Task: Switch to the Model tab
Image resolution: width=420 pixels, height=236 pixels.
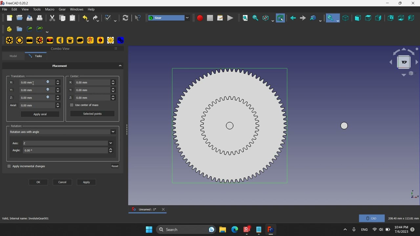Action: [13, 56]
